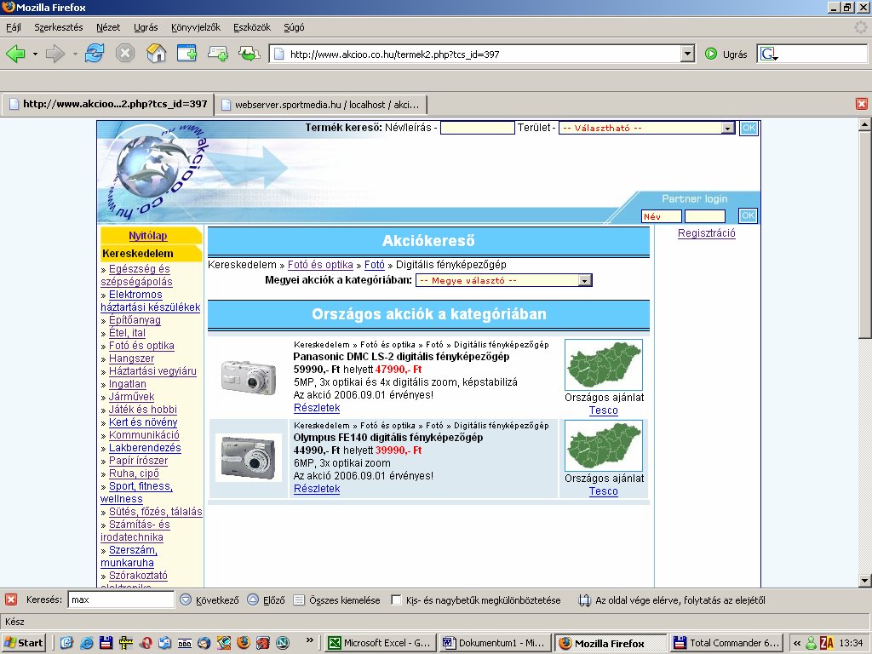Launch Total Commander floppy icon in quick launch
Screen dimensions: 872x654
pos(106,643)
